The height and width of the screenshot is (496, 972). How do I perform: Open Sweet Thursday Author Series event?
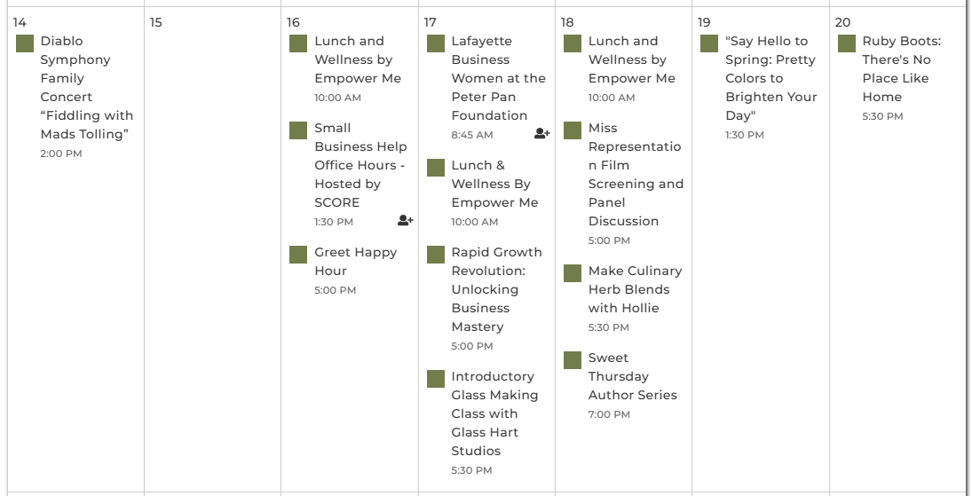[x=632, y=376]
